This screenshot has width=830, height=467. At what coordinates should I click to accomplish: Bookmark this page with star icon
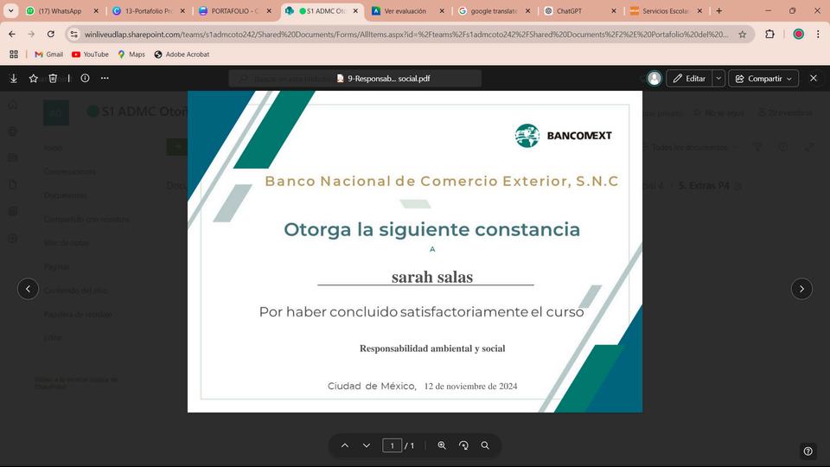(x=743, y=35)
